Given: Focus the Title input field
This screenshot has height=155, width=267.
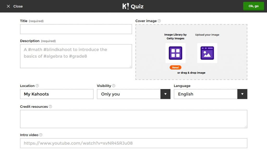Looking at the screenshot, I should [x=76, y=29].
